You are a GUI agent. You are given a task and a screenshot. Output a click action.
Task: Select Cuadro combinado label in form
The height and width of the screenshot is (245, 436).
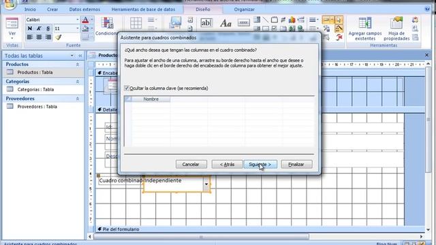[x=121, y=180]
